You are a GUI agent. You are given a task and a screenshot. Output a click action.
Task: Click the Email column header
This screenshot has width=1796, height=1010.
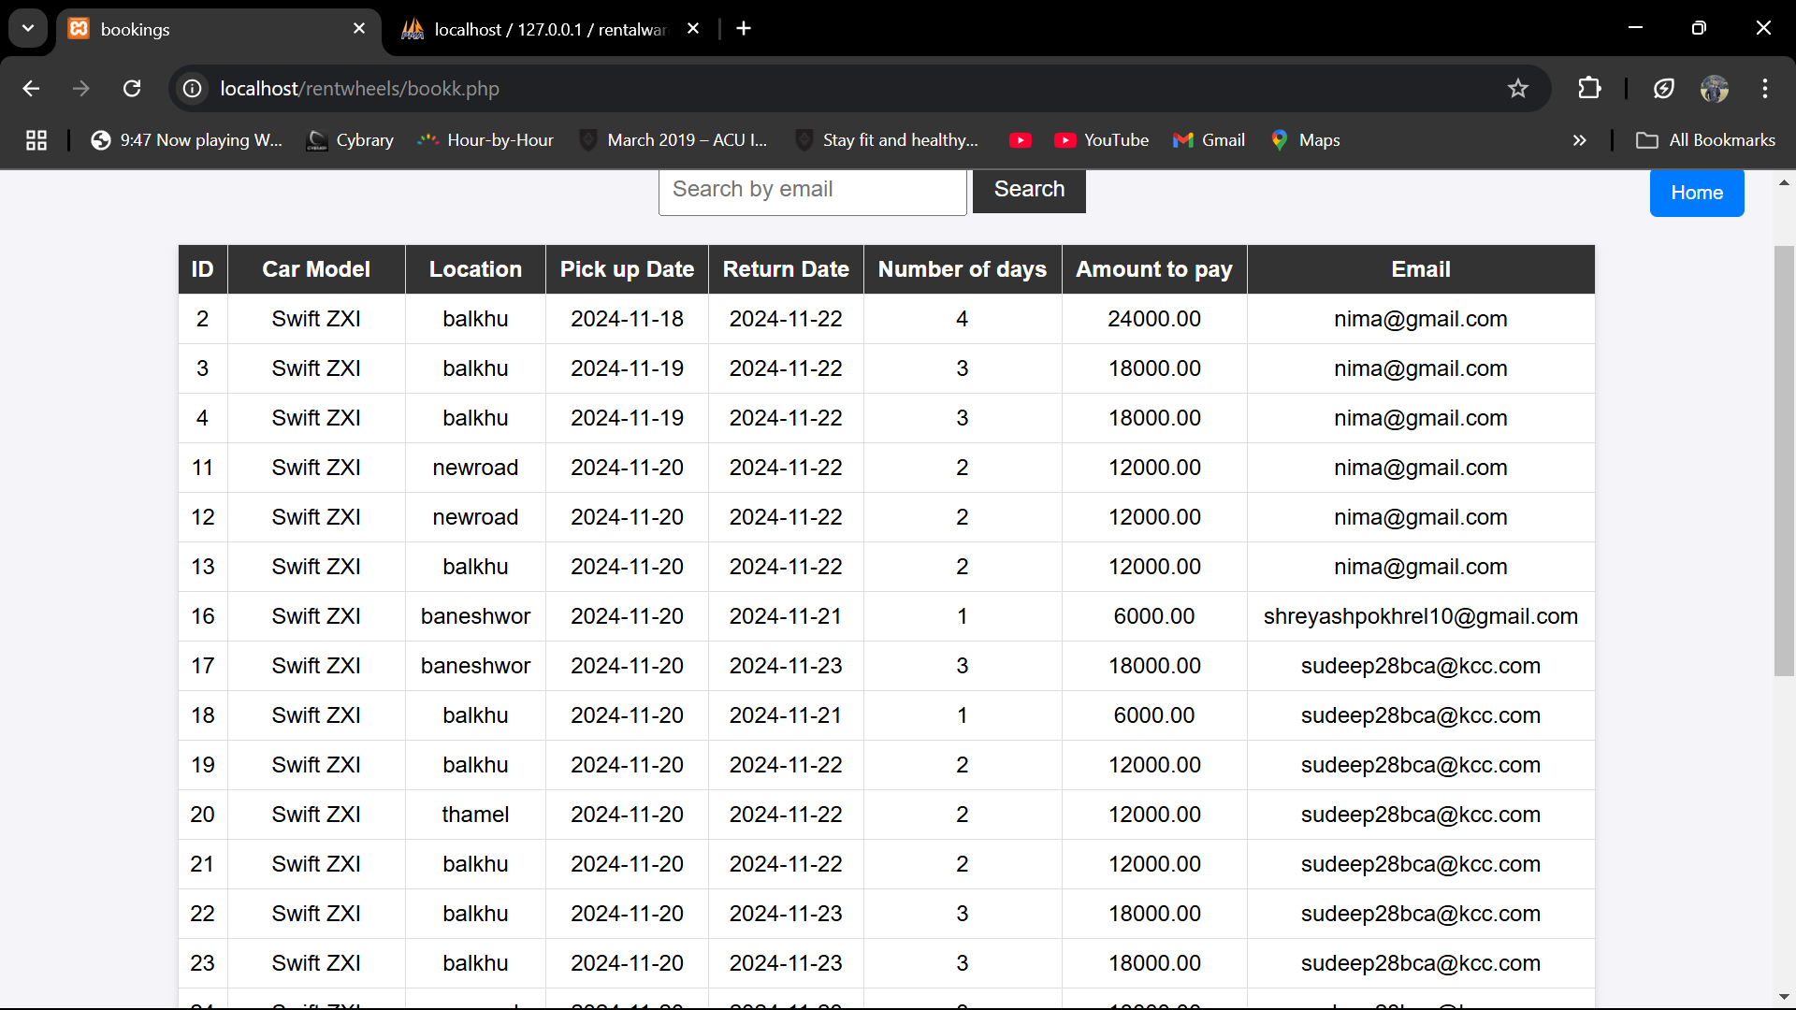pos(1420,269)
